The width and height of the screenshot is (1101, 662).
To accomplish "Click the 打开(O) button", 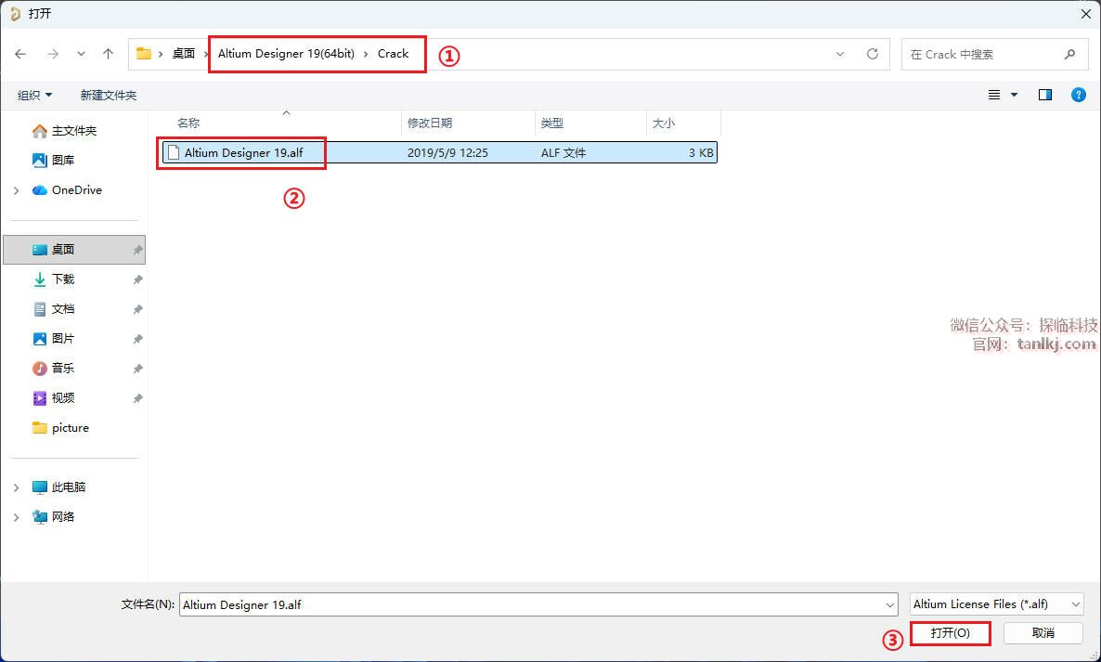I will tap(950, 632).
